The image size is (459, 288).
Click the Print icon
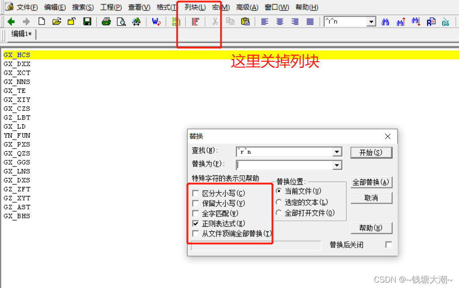106,21
